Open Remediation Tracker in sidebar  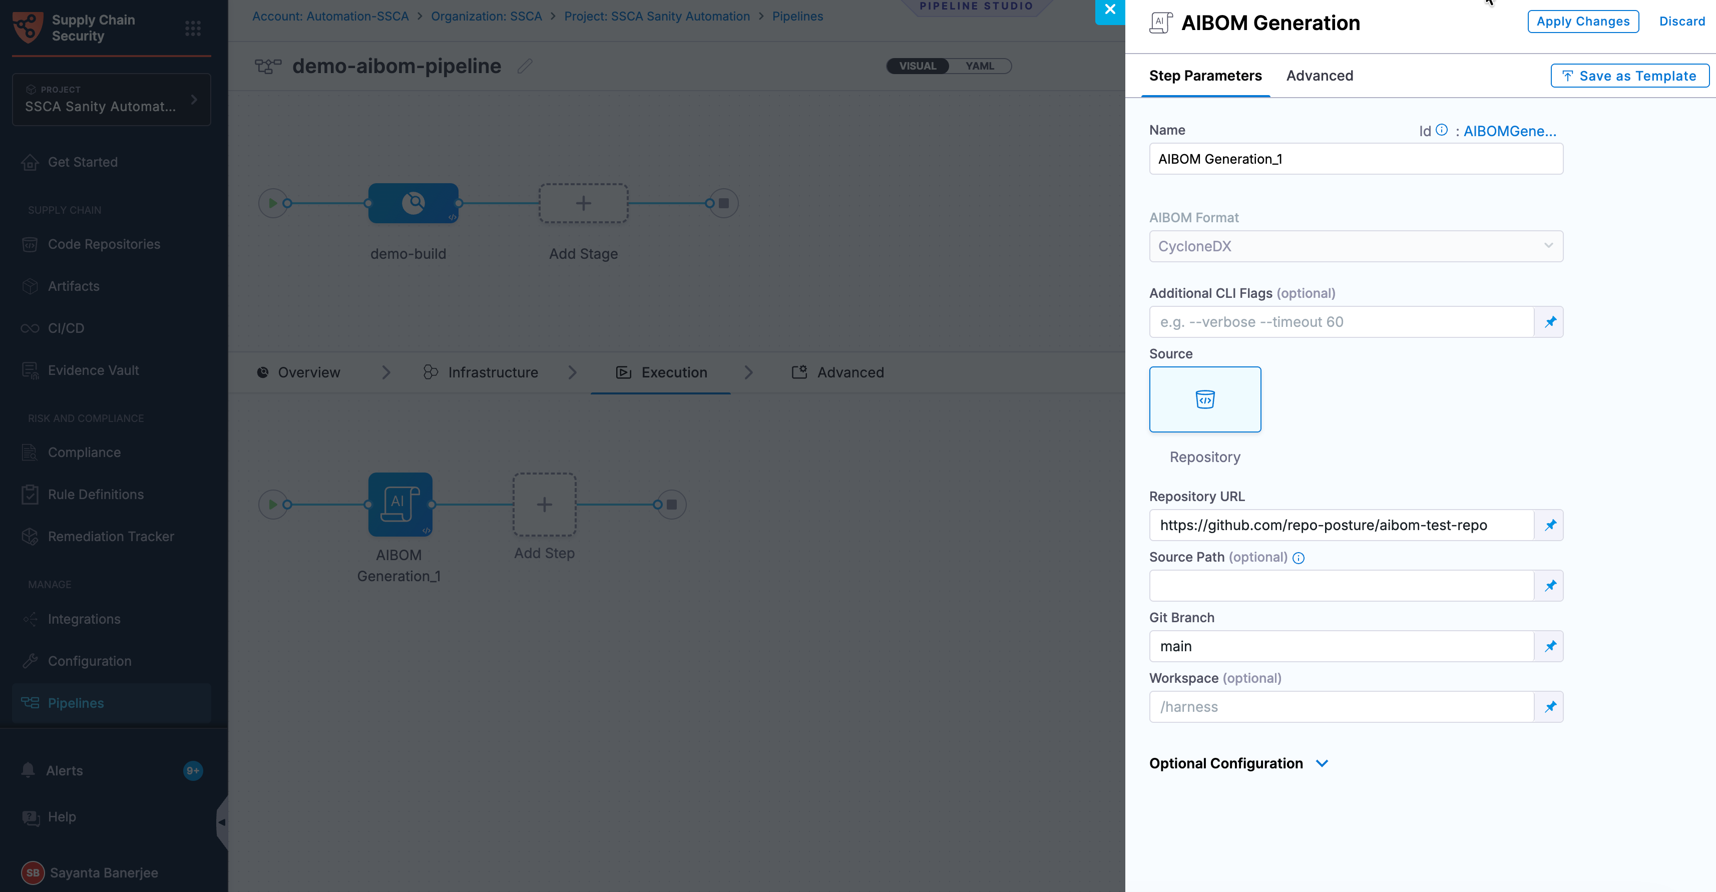(x=111, y=536)
